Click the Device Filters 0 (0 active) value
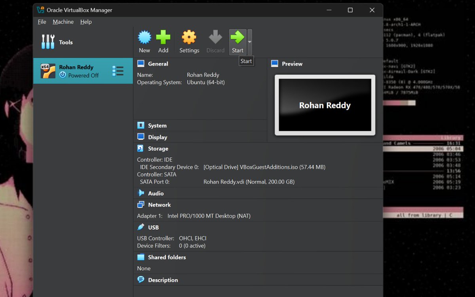 point(192,246)
